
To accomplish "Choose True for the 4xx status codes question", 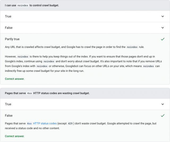I will 8,104.
